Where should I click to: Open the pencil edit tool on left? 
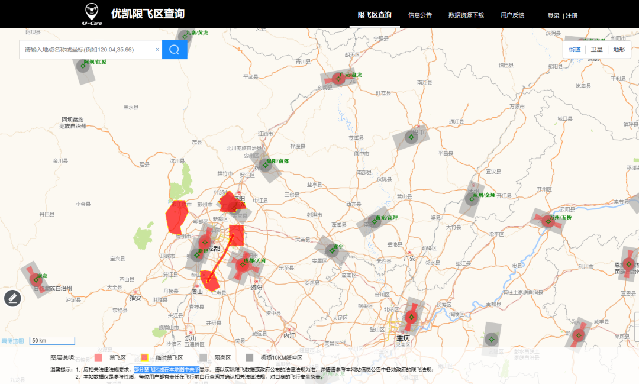[12, 298]
